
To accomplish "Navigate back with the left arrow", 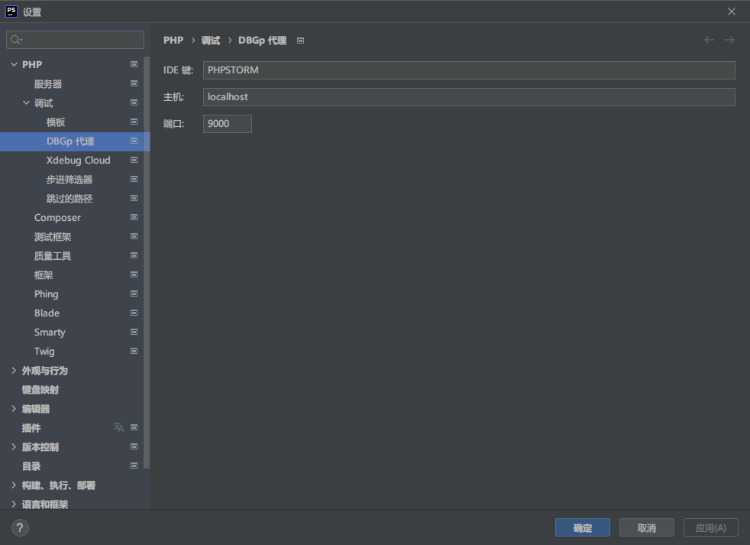I will tap(709, 40).
